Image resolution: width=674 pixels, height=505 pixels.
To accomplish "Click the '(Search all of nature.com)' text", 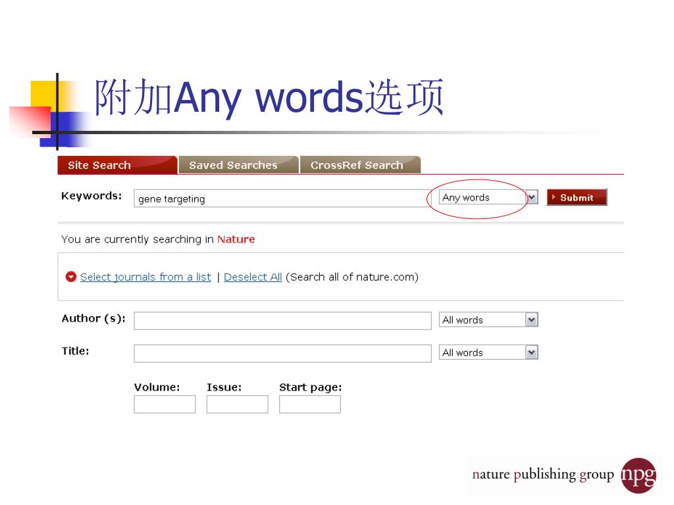I will pos(352,277).
